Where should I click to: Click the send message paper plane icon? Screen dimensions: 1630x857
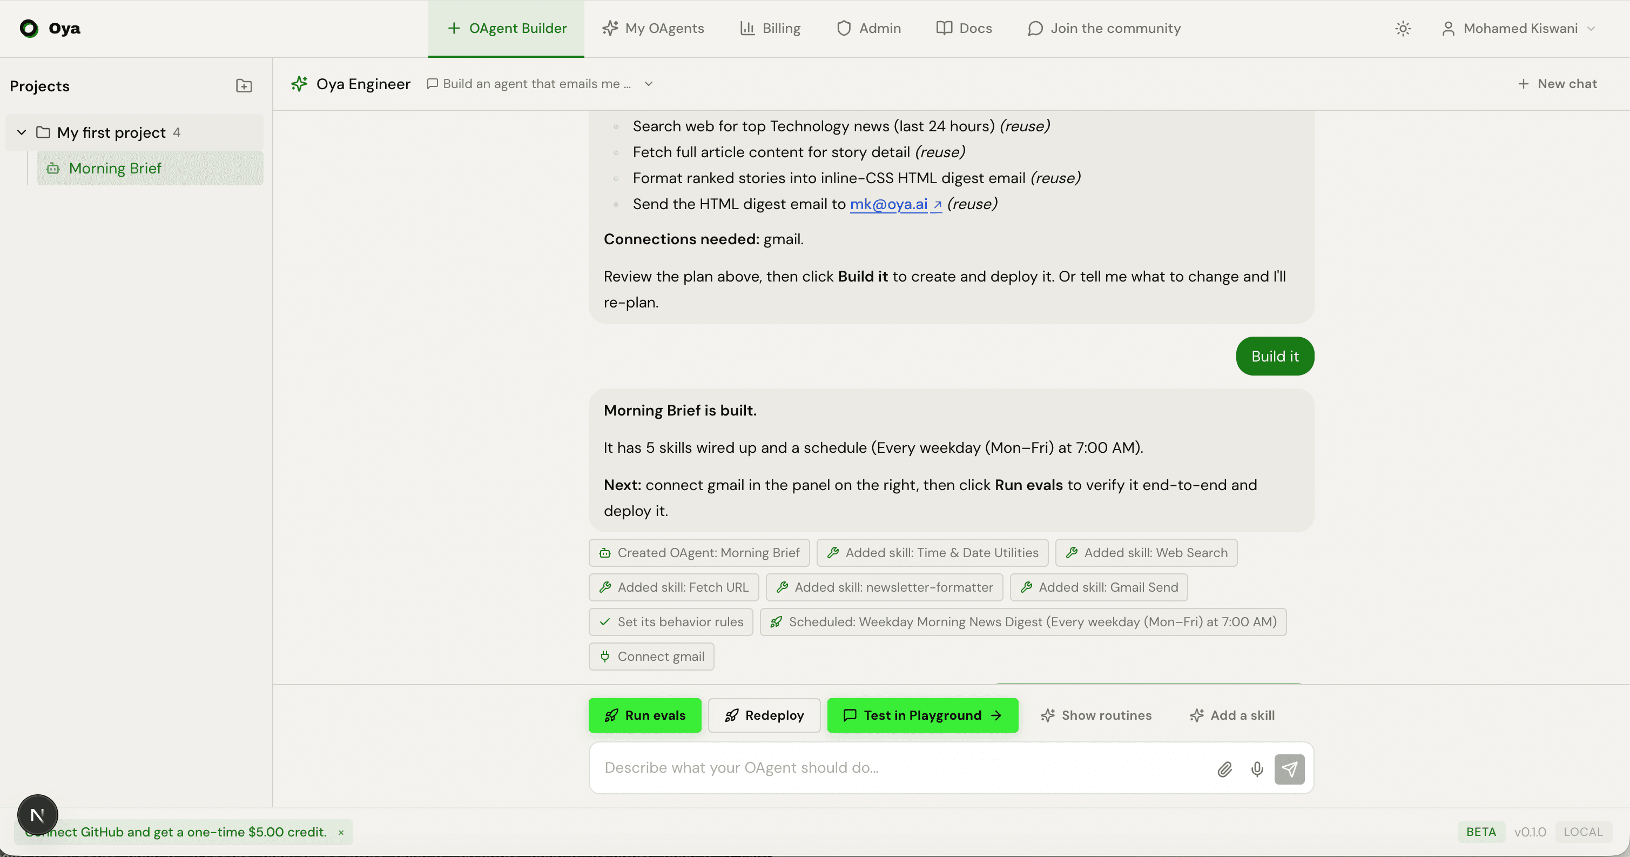(1289, 769)
